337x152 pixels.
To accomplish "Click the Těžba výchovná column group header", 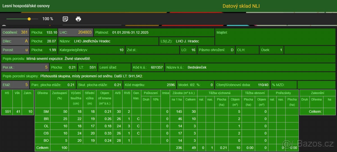I will [x=219, y=93].
